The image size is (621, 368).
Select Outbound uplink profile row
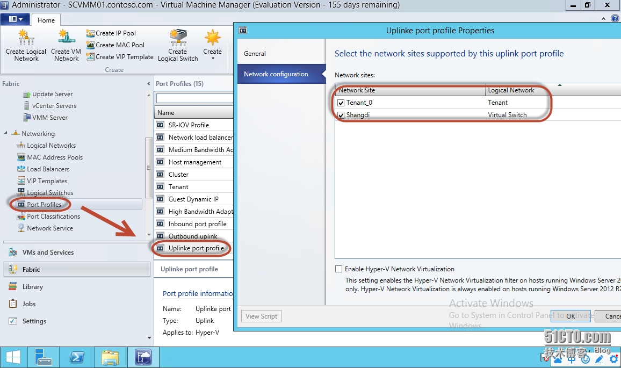coord(194,236)
